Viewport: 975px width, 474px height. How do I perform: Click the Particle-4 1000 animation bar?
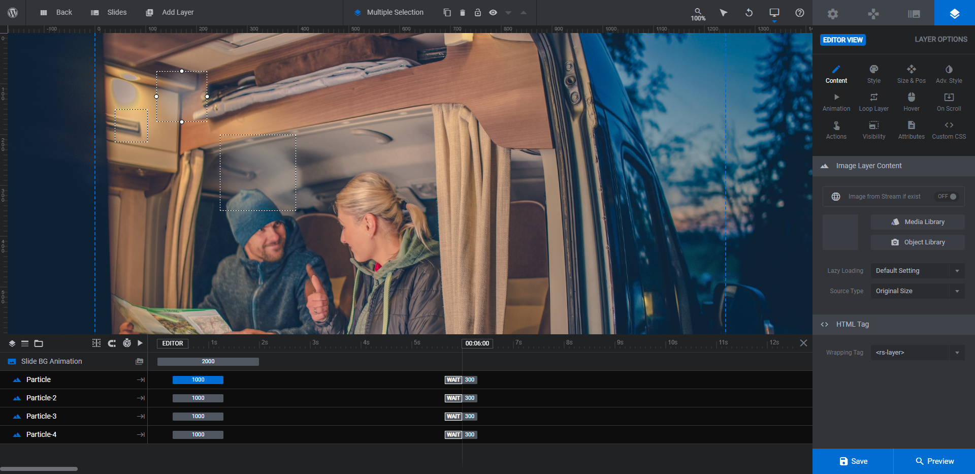[x=198, y=435]
